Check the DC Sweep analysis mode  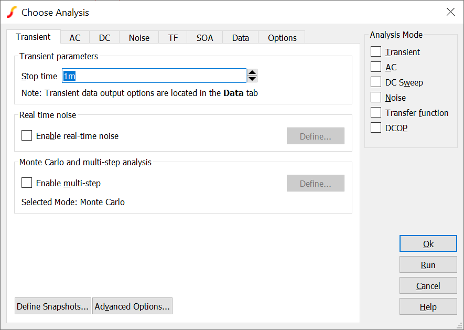376,82
